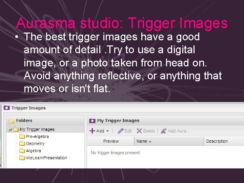Screen dimensions: 244x183
Task: Click the Add Aura button
Action: (174, 131)
